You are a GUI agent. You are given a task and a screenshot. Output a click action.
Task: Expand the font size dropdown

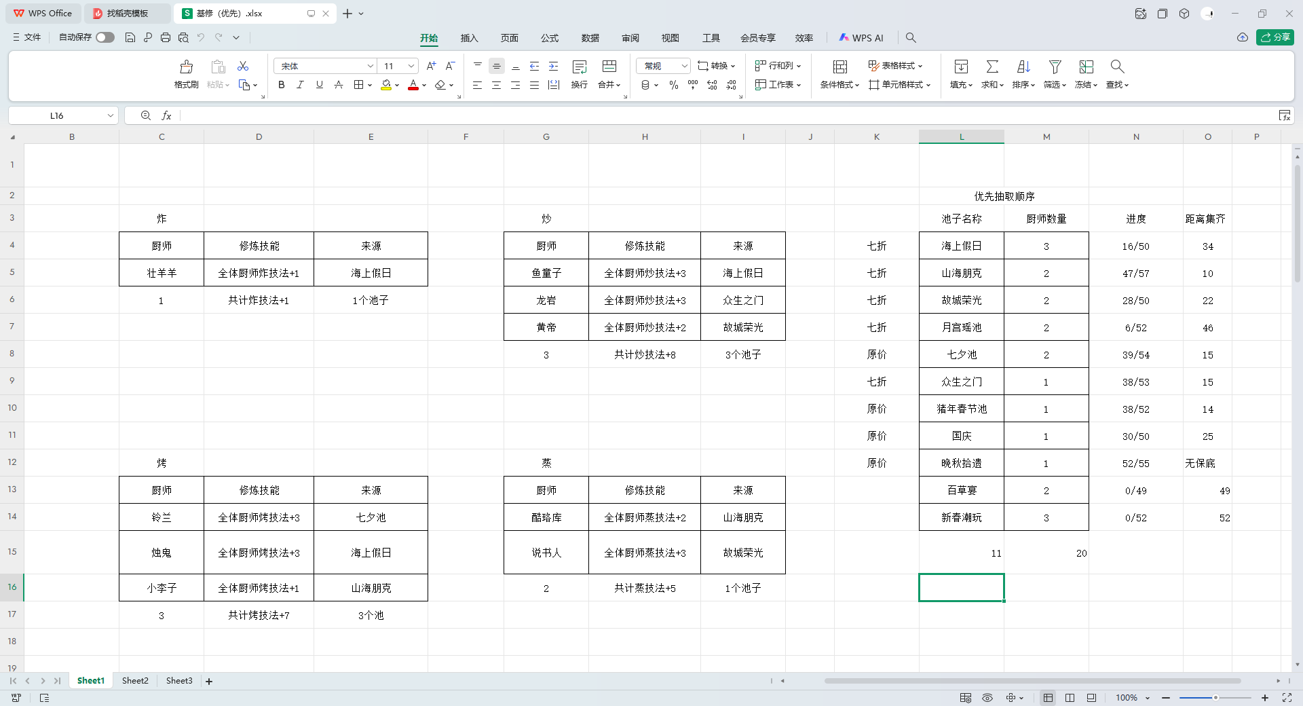pos(411,66)
